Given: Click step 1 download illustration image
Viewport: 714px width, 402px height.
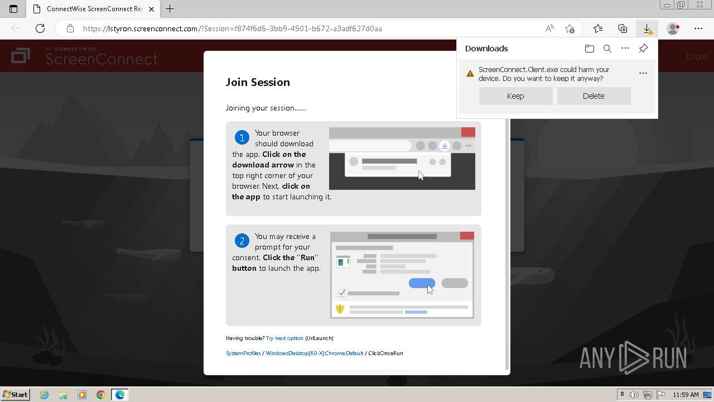Looking at the screenshot, I should point(402,159).
